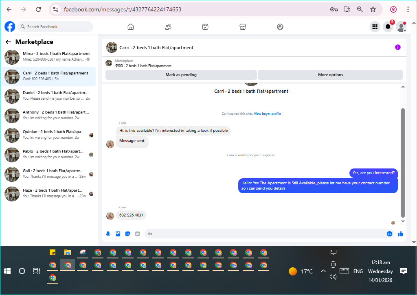This screenshot has width=417, height=295.
Task: Open Haze conversation in list
Action: click(49, 194)
